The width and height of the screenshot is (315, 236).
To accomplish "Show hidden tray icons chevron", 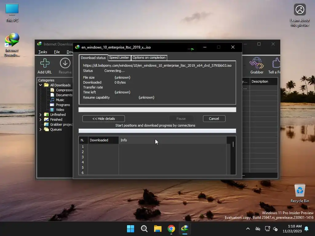I will 248,229.
